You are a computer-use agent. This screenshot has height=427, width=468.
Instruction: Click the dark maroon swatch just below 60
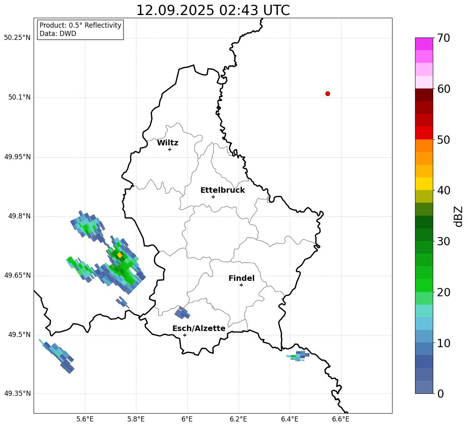click(424, 95)
